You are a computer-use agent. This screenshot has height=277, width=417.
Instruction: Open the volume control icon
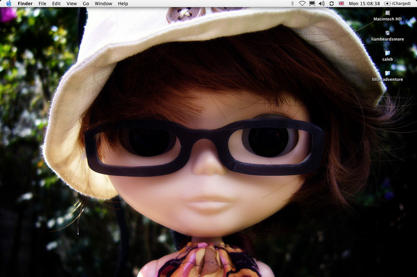[322, 4]
